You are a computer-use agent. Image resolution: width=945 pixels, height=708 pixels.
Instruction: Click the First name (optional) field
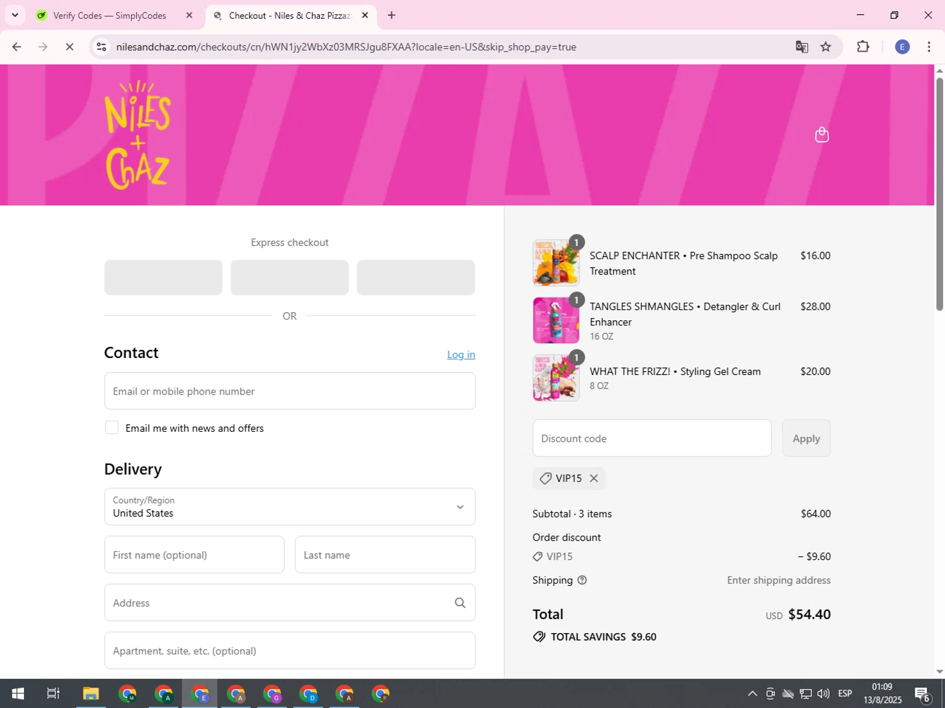(194, 554)
